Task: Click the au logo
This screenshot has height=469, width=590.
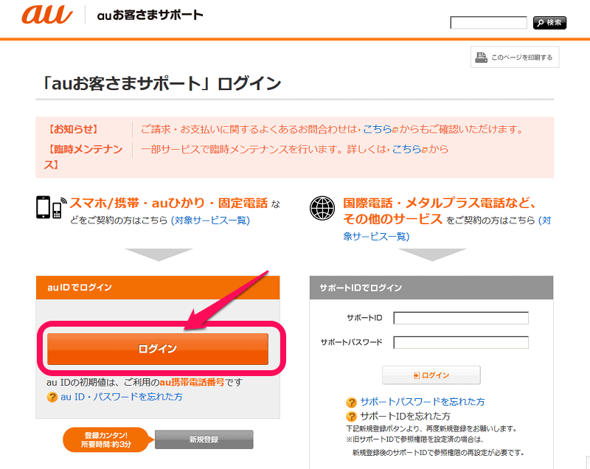Action: [x=46, y=15]
